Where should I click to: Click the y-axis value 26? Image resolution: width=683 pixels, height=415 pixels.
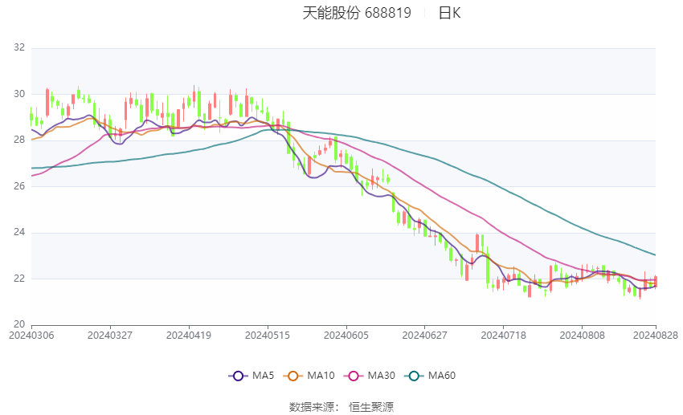[19, 185]
